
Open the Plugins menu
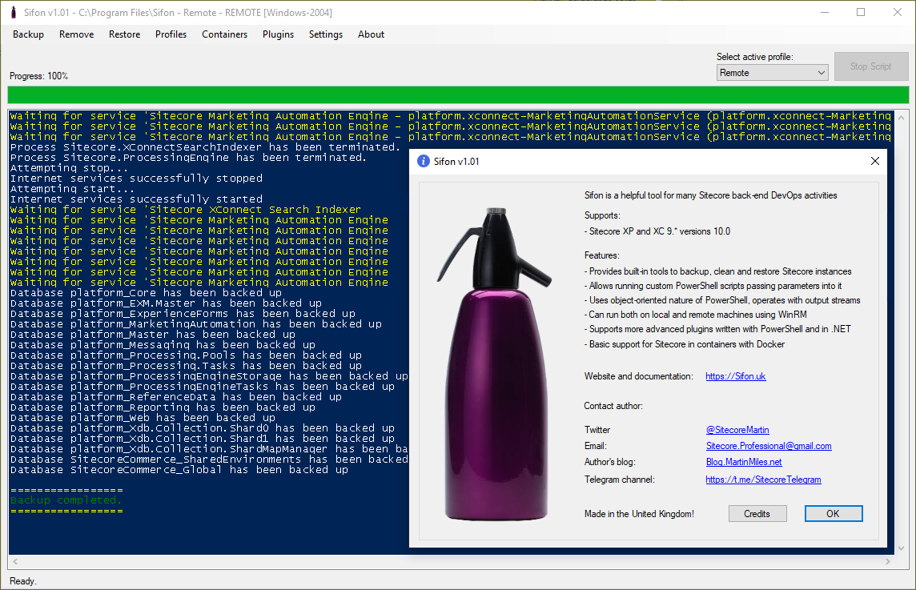(278, 34)
